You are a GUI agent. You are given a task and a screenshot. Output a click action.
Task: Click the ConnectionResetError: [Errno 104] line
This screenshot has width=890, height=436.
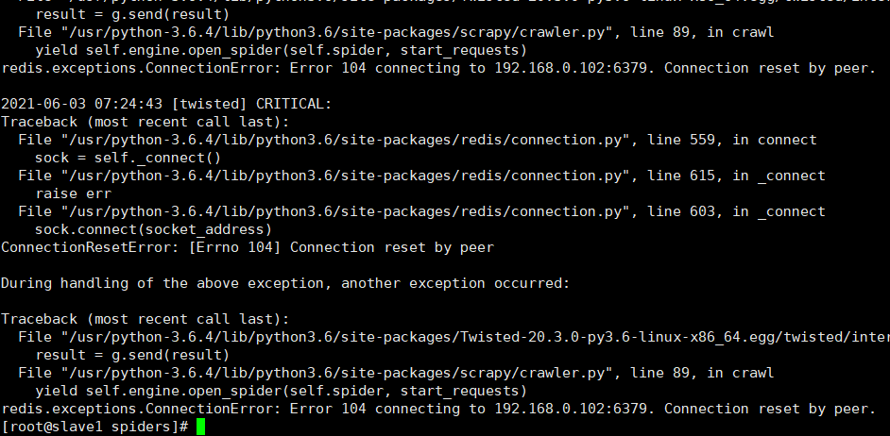click(x=248, y=247)
